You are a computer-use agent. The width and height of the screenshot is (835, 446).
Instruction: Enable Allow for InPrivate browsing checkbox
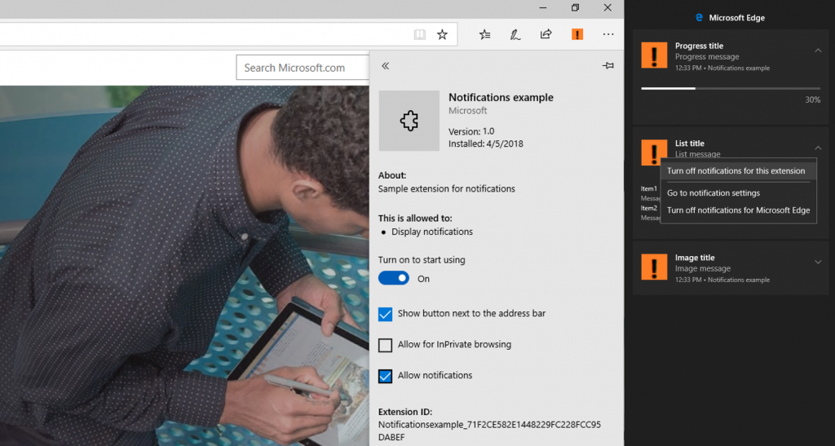pos(385,345)
